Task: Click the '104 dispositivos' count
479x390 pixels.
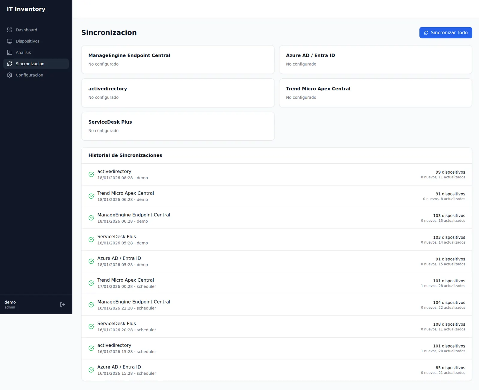Action: pyautogui.click(x=449, y=303)
